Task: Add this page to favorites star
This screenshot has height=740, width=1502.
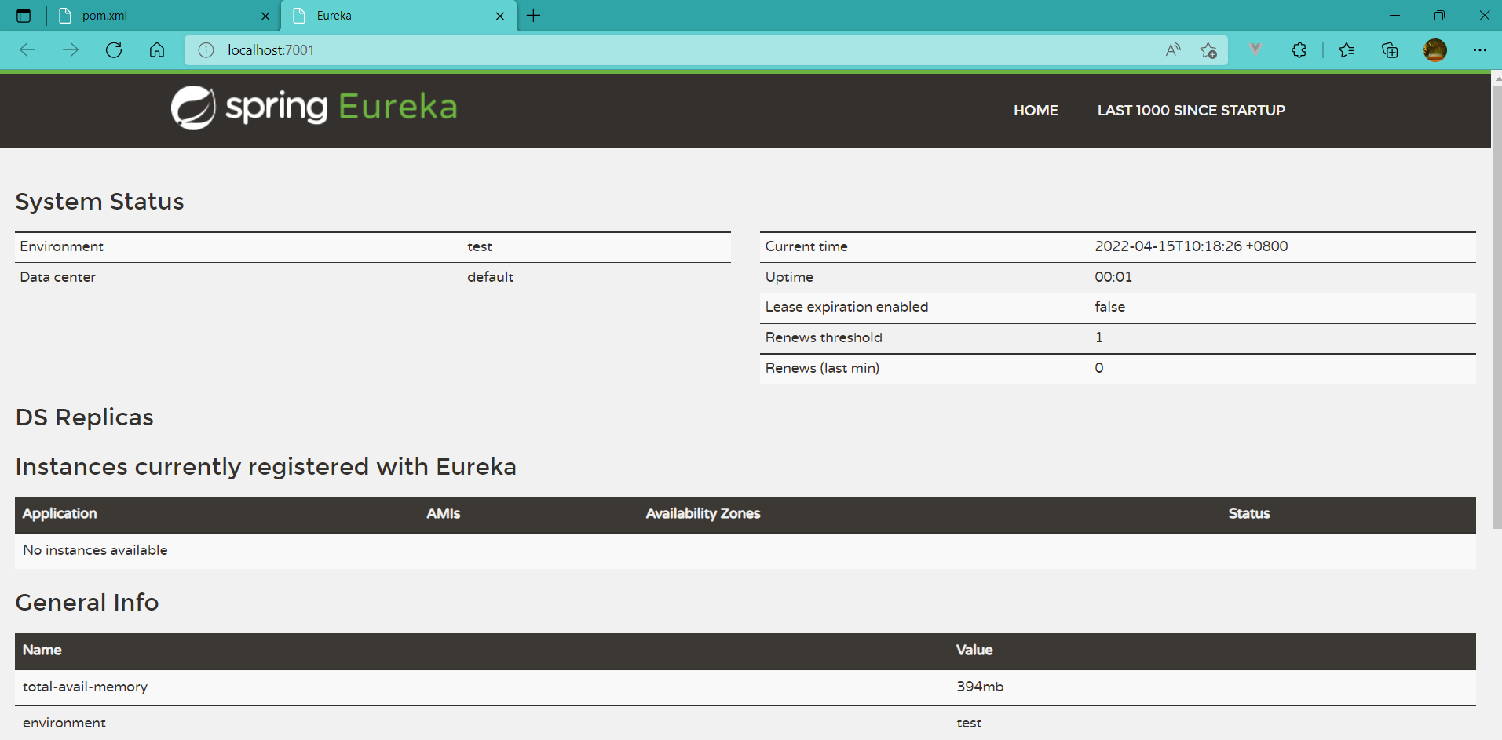Action: tap(1208, 50)
